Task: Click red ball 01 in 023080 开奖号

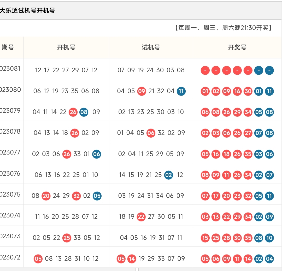Action: coord(205,91)
